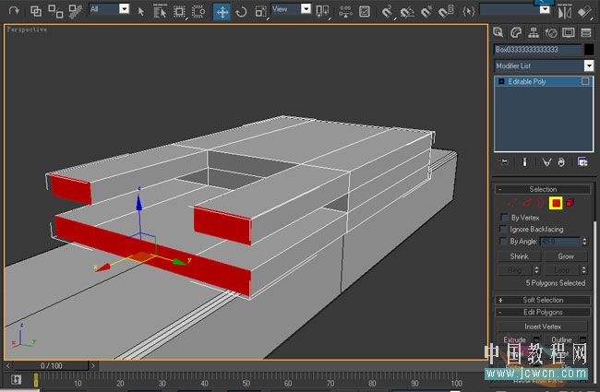Click the Redo arrow icon

(x=14, y=11)
